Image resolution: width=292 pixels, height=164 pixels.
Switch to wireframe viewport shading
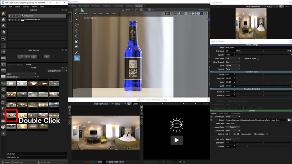point(190,14)
